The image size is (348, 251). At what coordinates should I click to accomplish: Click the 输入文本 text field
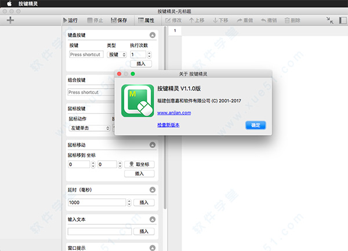pyautogui.click(x=100, y=231)
